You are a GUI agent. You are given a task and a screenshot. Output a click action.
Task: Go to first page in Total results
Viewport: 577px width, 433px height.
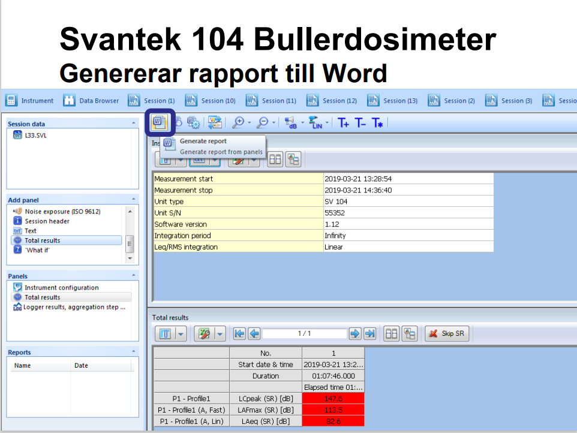click(239, 333)
